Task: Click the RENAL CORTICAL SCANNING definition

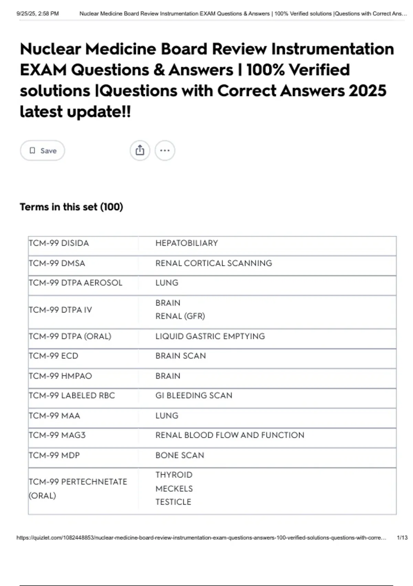Action: [x=213, y=263]
